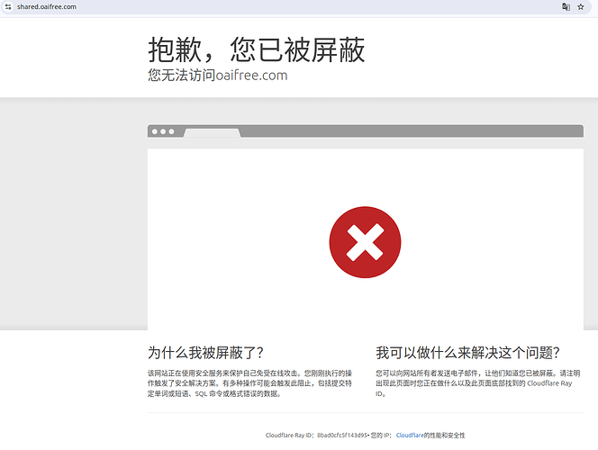
Task: Open the Cloudflare performance and security link
Action: pyautogui.click(x=410, y=435)
